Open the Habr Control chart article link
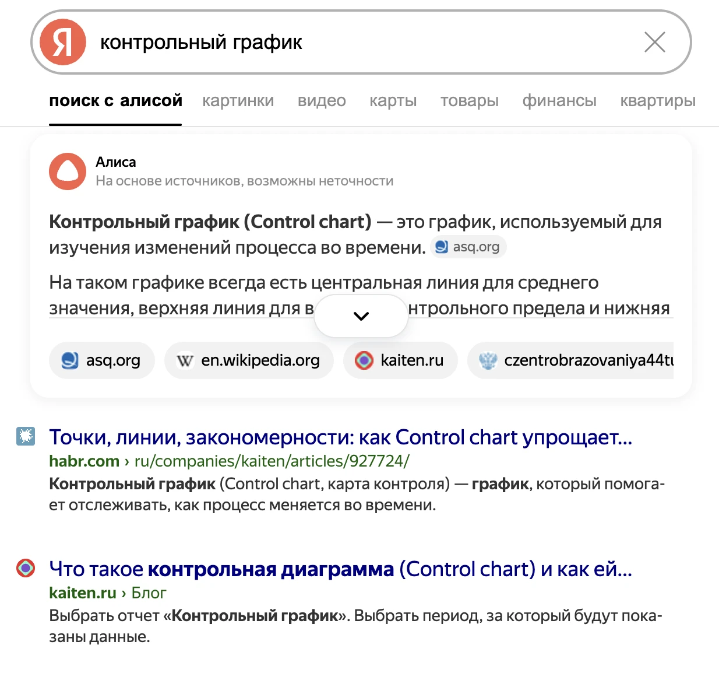This screenshot has width=719, height=673. pos(340,437)
